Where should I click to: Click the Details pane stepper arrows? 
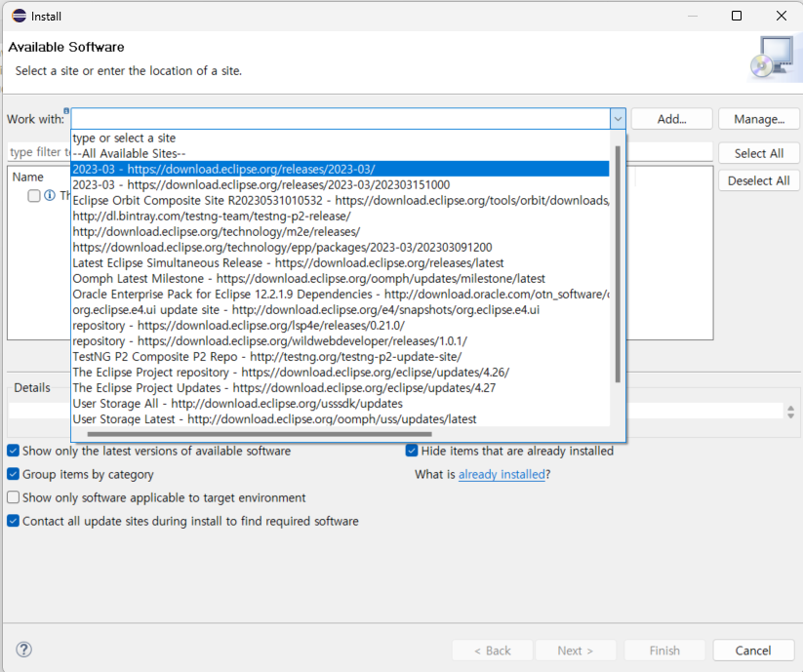[x=790, y=412]
